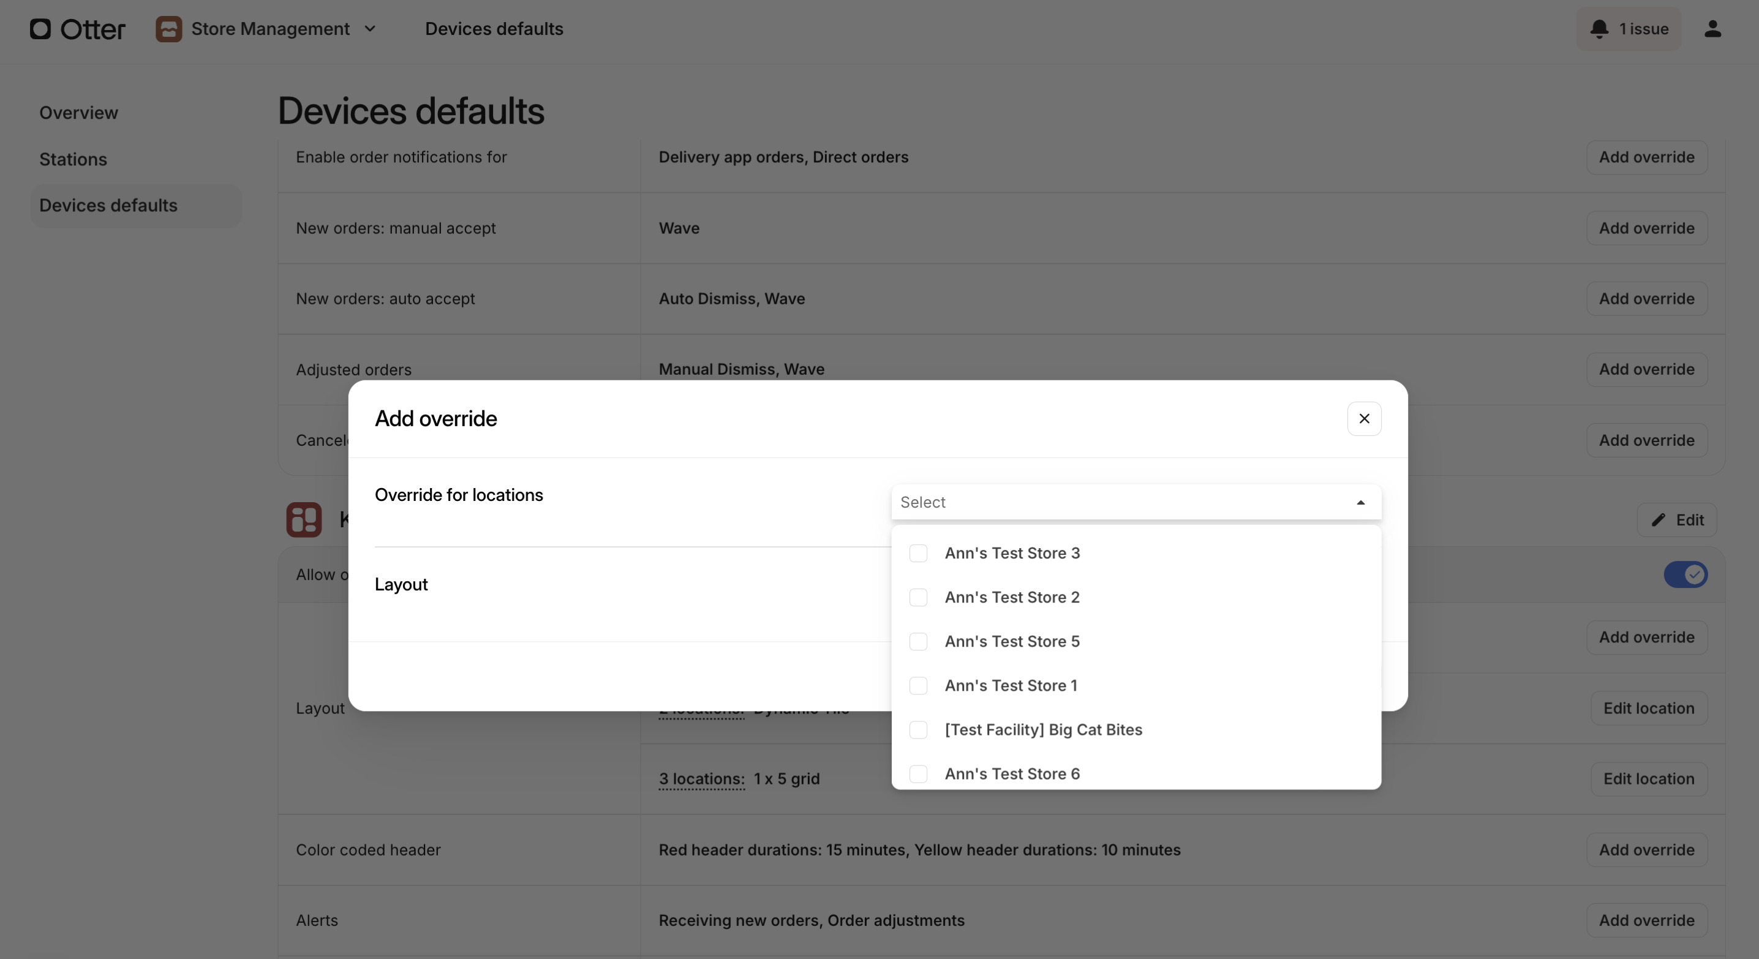The image size is (1759, 959).
Task: Click the Store Management app icon
Action: click(168, 29)
